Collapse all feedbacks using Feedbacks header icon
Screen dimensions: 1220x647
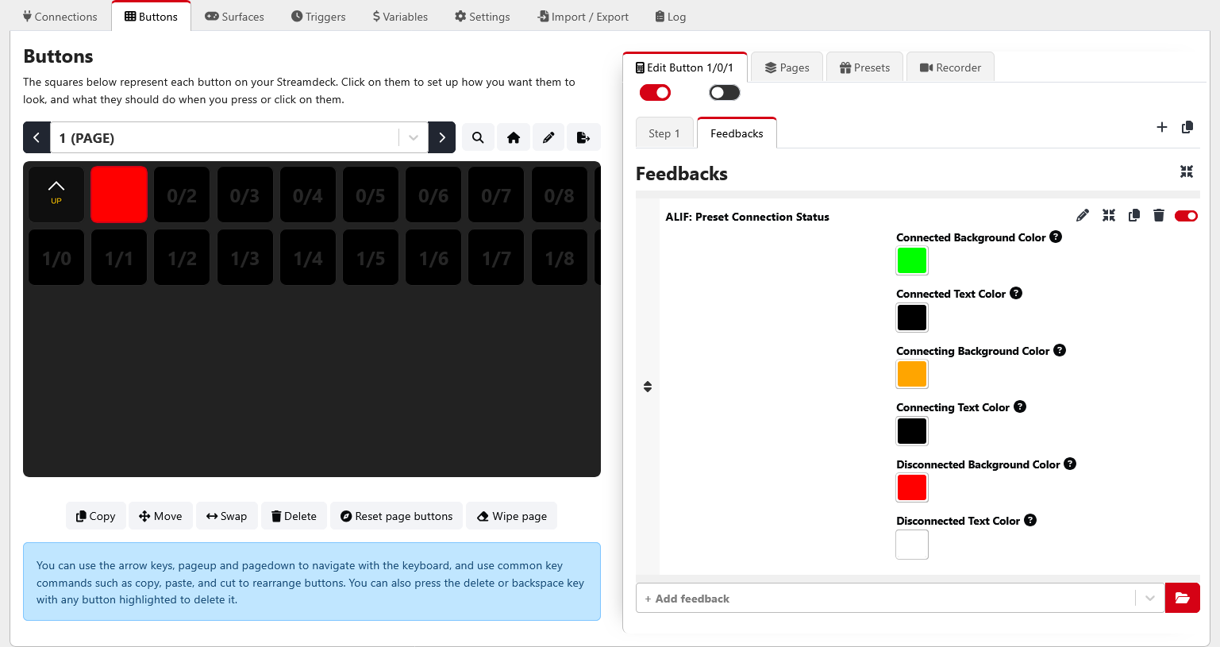(1187, 172)
